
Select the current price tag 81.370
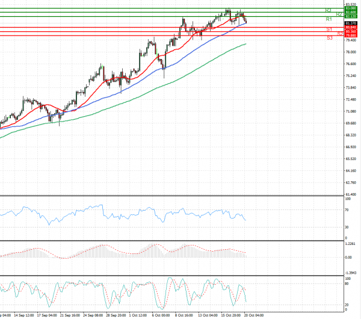351,23
